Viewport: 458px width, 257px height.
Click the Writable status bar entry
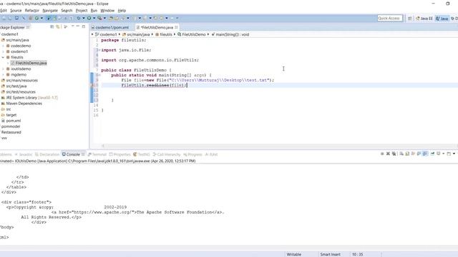pos(294,254)
